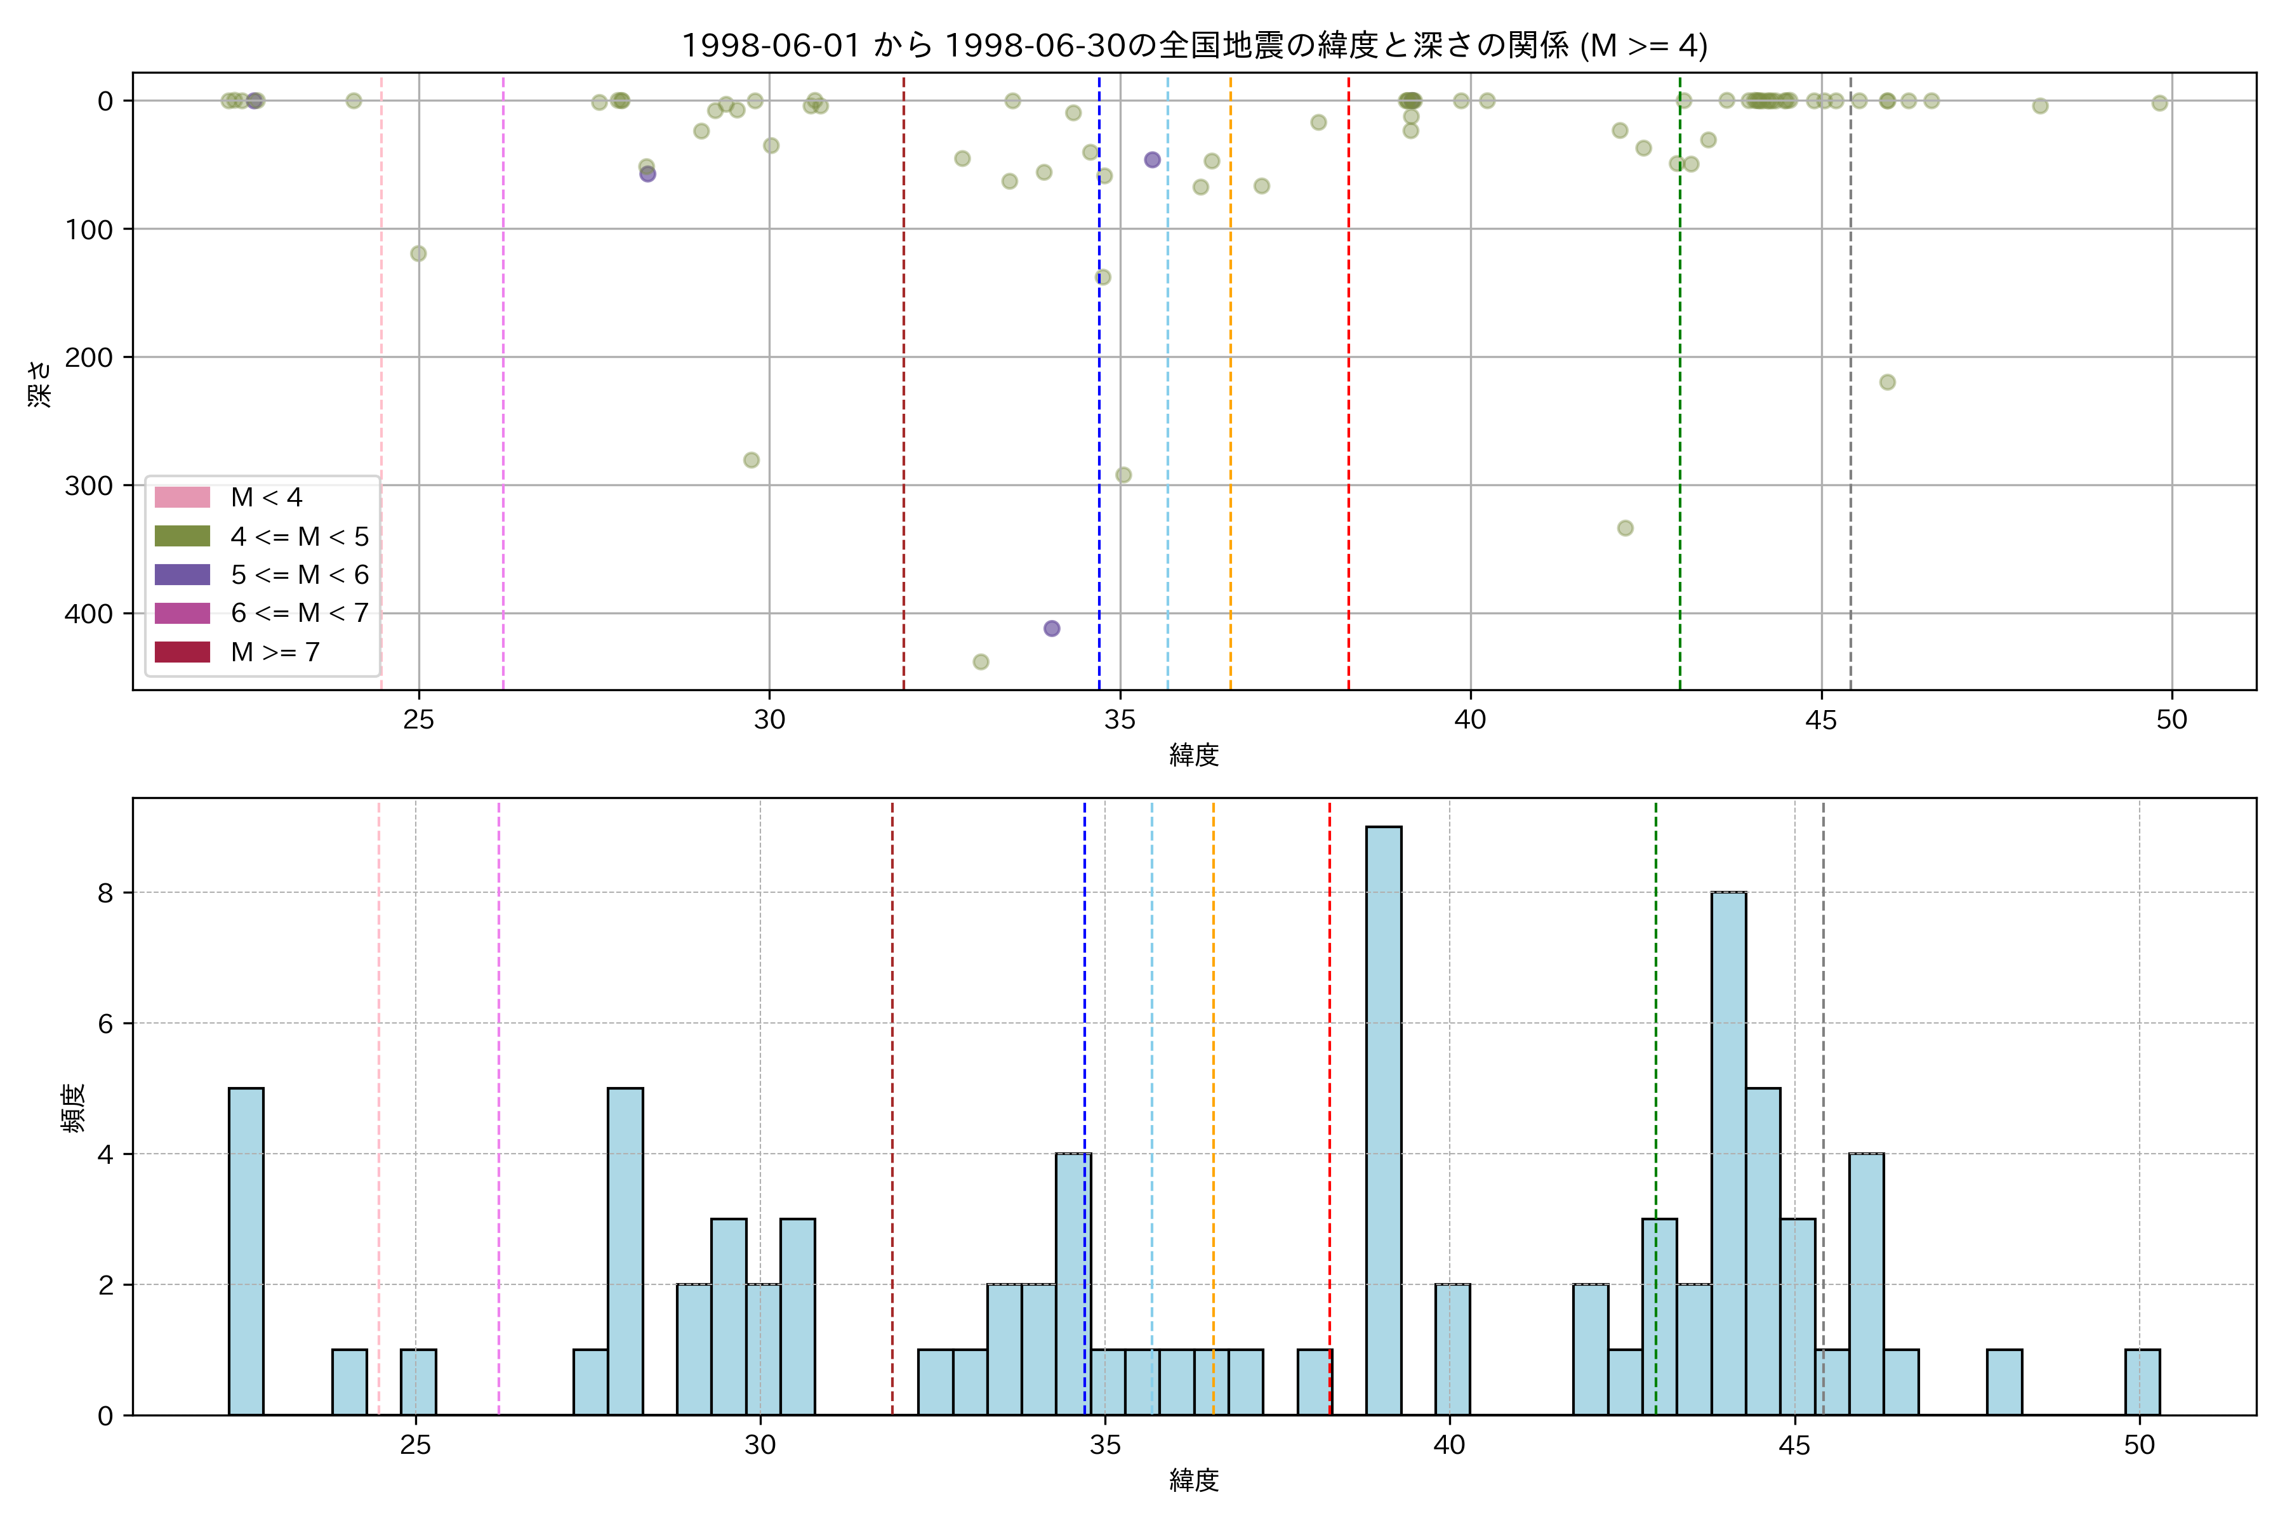
Task: Click the olive '4 <= M < 5' legend swatch
Action: (182, 536)
